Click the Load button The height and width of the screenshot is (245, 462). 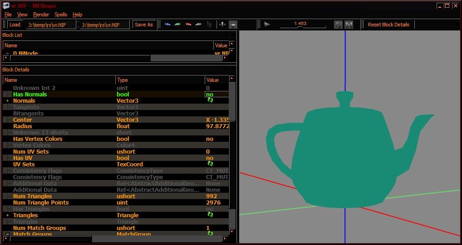coord(15,25)
